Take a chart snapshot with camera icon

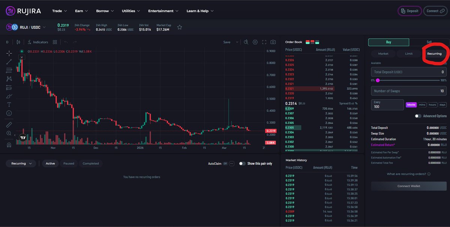point(273,42)
